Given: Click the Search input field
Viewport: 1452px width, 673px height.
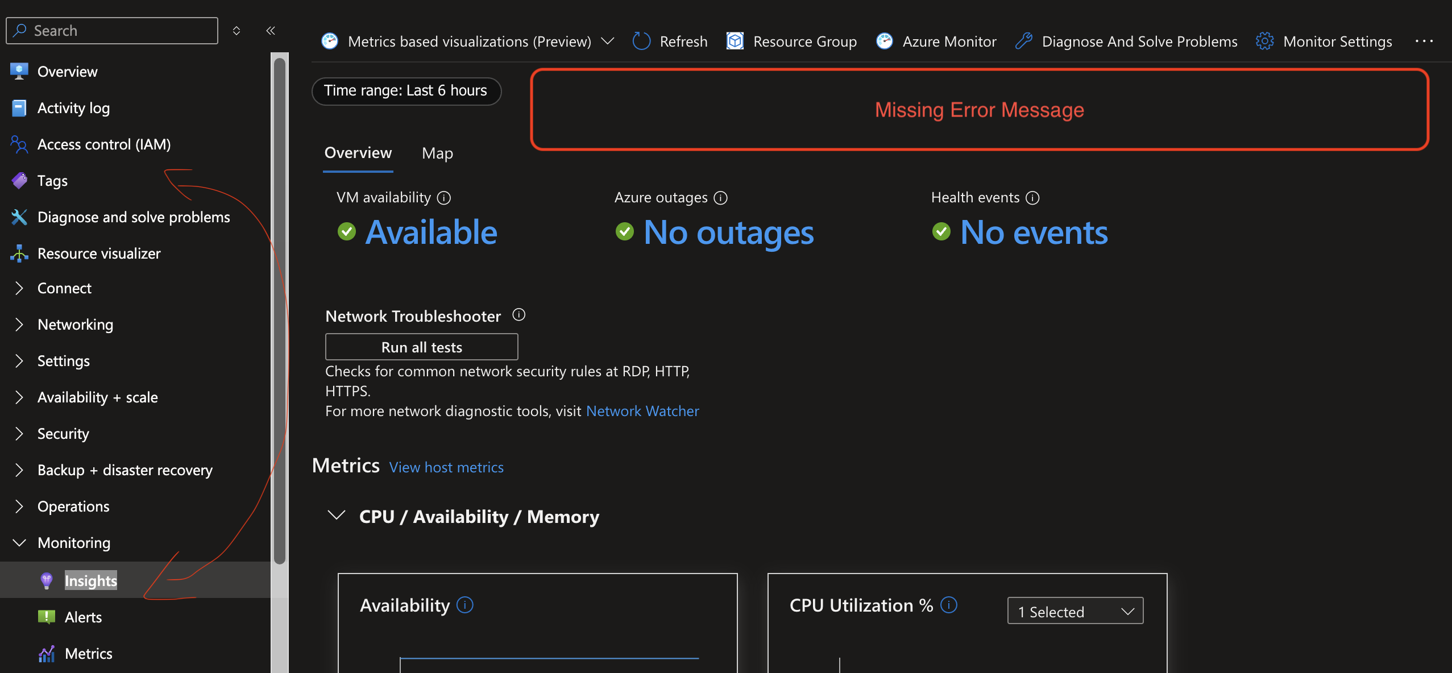Looking at the screenshot, I should point(111,30).
